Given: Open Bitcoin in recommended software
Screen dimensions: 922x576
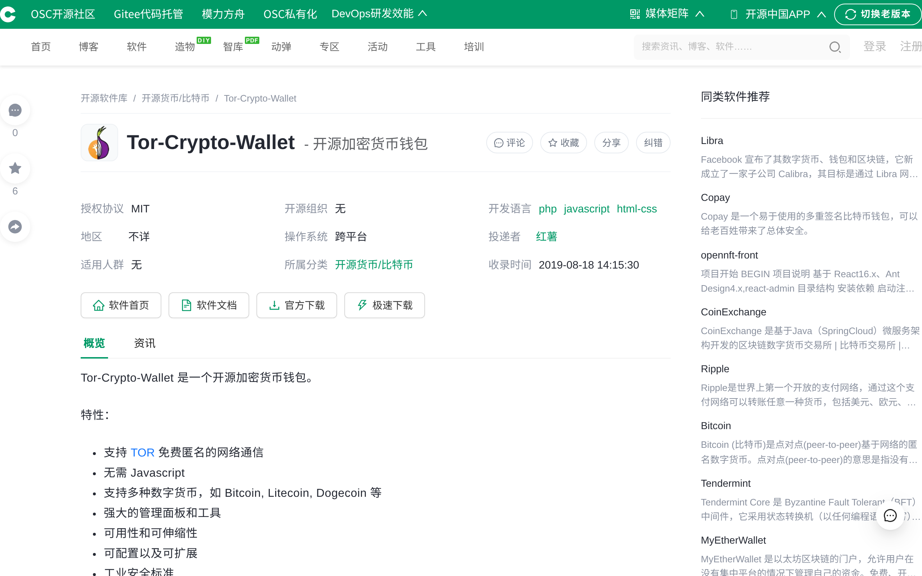Looking at the screenshot, I should 716,426.
